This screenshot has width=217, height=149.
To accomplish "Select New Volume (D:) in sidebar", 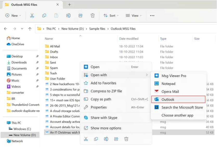I will click(x=20, y=135).
